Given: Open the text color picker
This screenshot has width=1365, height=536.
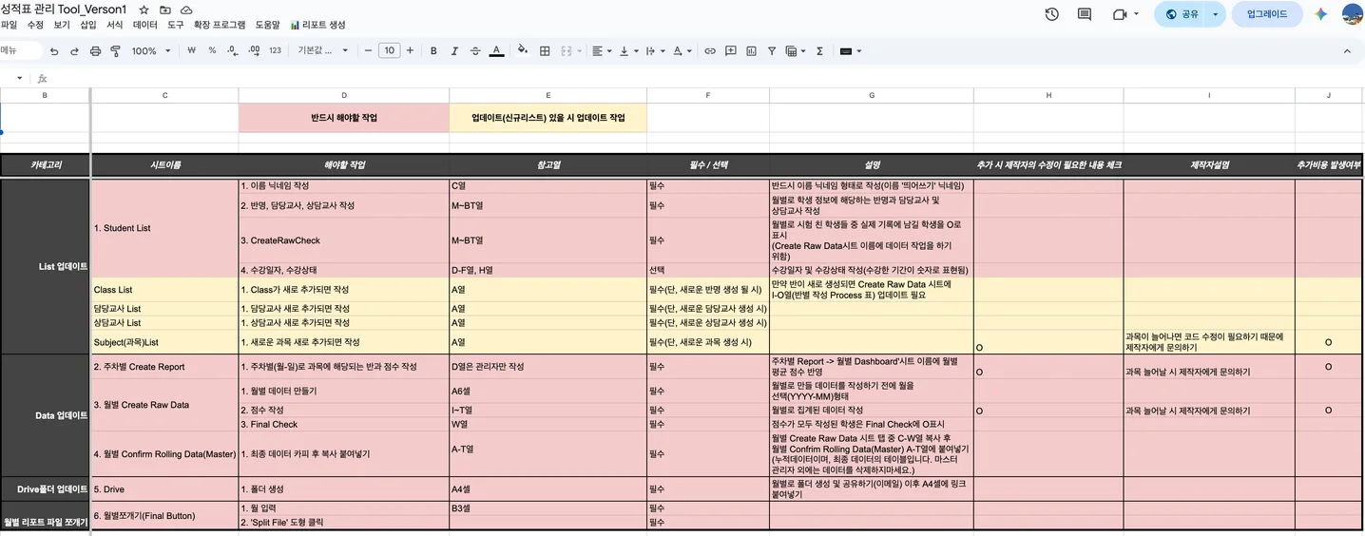Looking at the screenshot, I should pos(496,51).
